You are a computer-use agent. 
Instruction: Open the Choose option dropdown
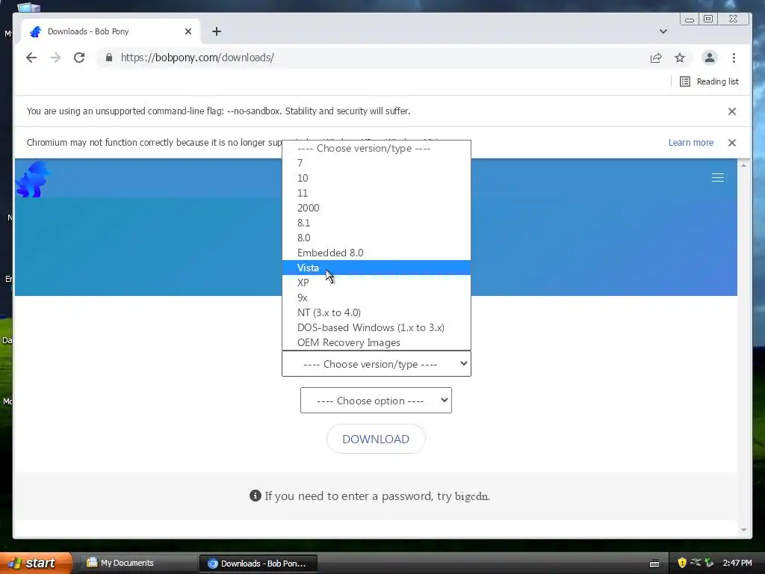click(376, 401)
